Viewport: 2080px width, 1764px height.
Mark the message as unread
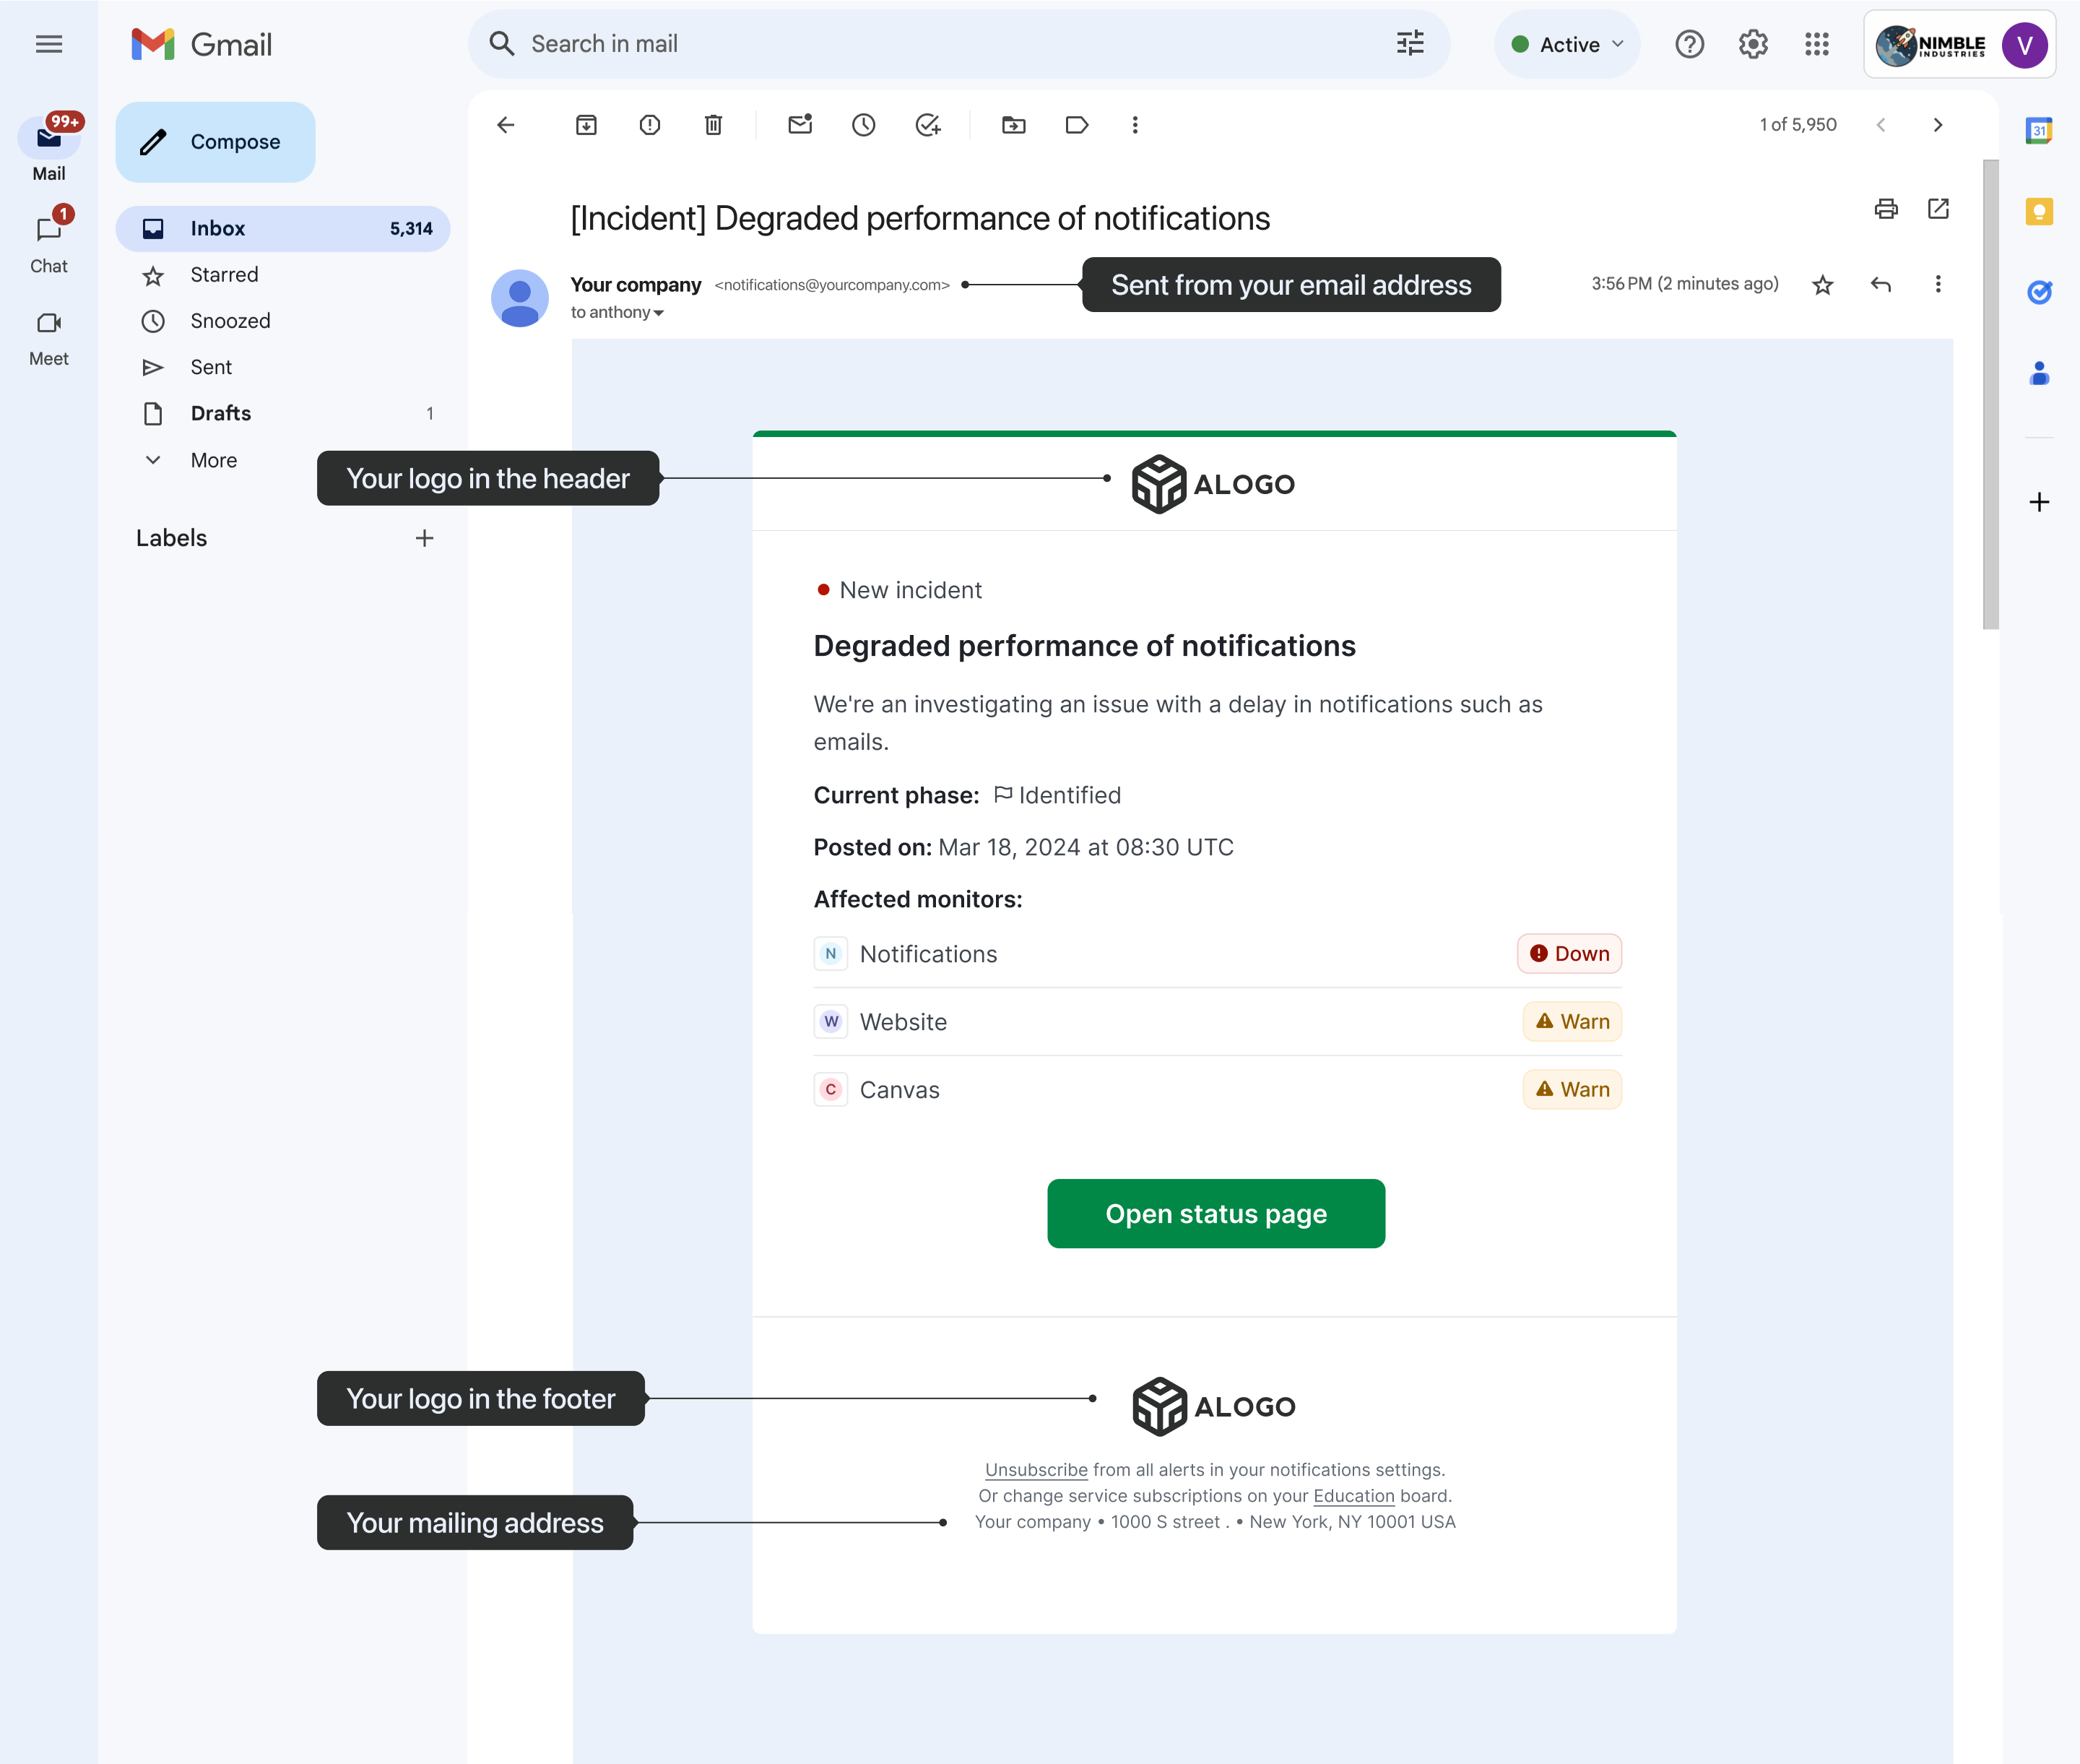pyautogui.click(x=800, y=125)
